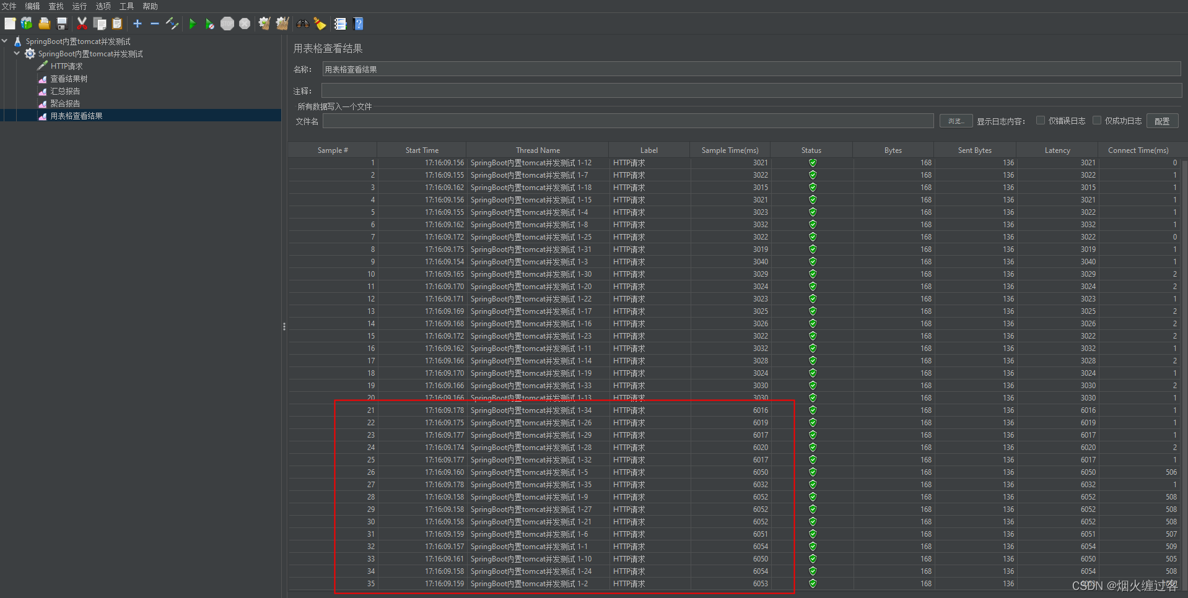Click the Latency column header

tap(1057, 150)
